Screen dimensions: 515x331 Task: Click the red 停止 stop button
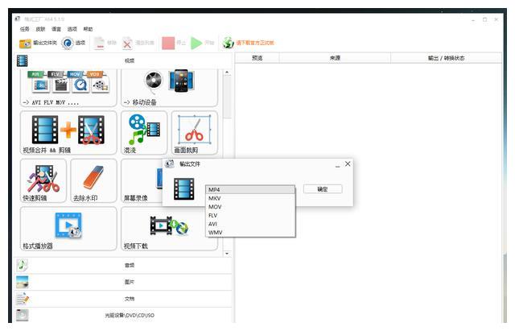(174, 43)
